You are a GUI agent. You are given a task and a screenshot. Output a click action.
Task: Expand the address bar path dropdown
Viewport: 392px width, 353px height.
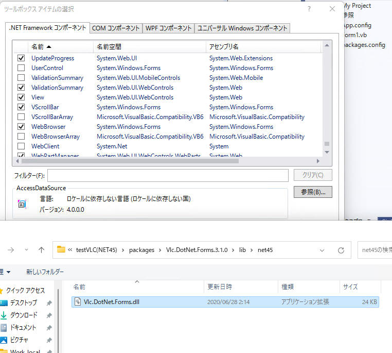(x=322, y=250)
